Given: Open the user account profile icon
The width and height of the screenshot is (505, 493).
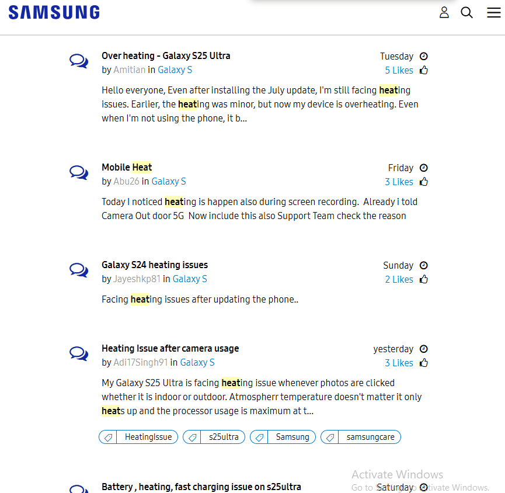Looking at the screenshot, I should [444, 13].
